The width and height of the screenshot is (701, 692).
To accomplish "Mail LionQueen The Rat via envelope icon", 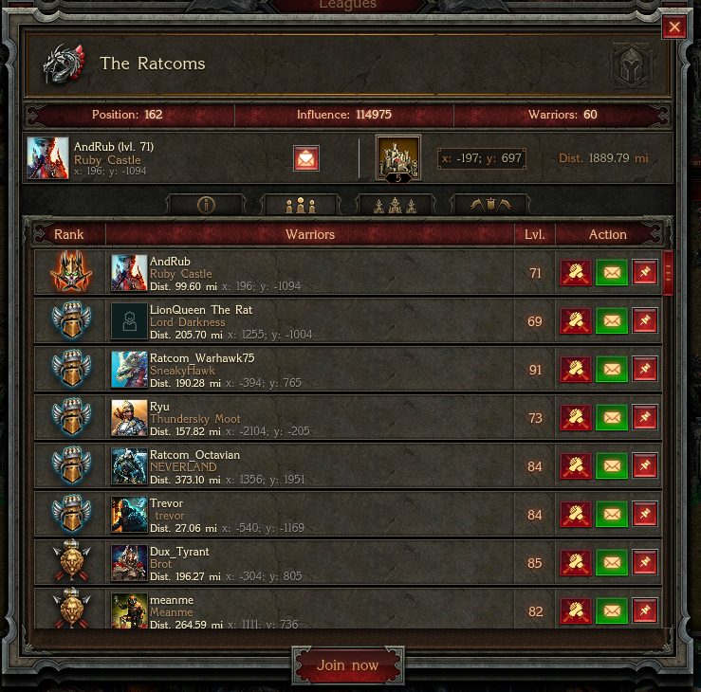I will [612, 320].
